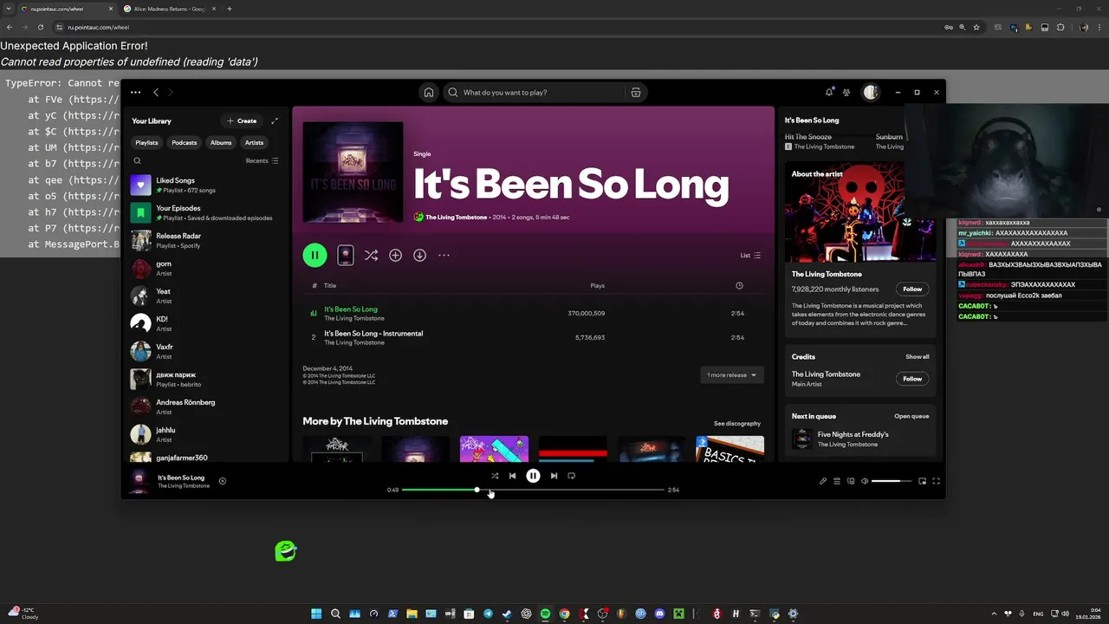
Task: Enter full screen player view
Action: [936, 481]
